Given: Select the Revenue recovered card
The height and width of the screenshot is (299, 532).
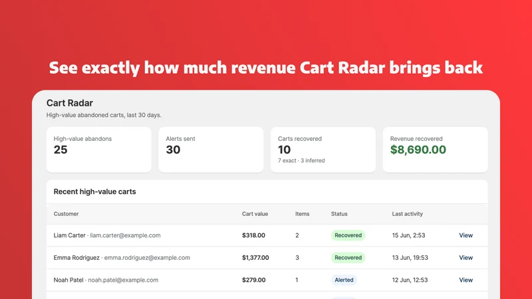Looking at the screenshot, I should coord(436,149).
